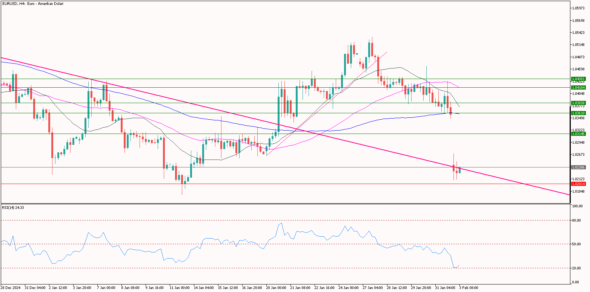Viewport: 590px width, 292px height.
Task: Click the 9 Jan 16:00 time label
Action: [x=155, y=288]
